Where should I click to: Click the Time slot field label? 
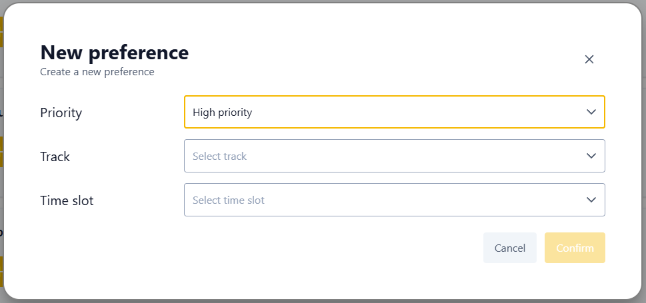(67, 200)
